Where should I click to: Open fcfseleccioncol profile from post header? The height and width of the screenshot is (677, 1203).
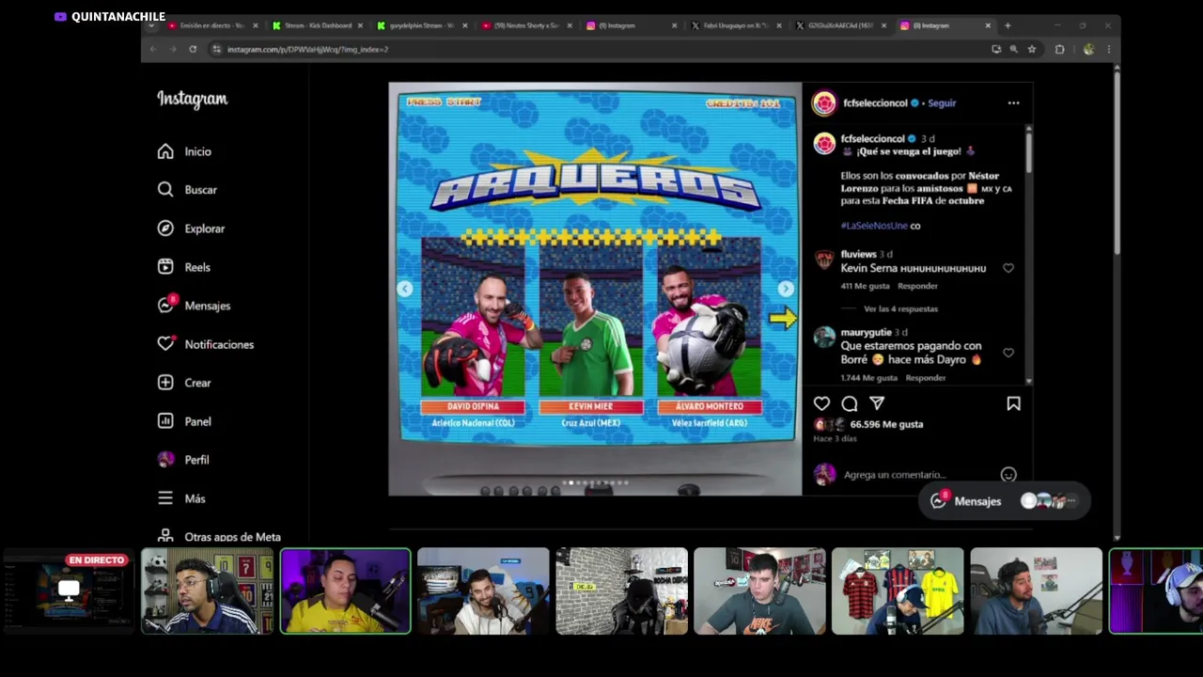click(874, 102)
